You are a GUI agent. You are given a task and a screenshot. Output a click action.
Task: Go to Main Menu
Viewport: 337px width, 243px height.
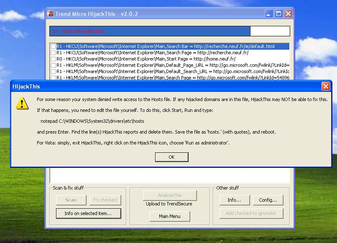(169, 216)
